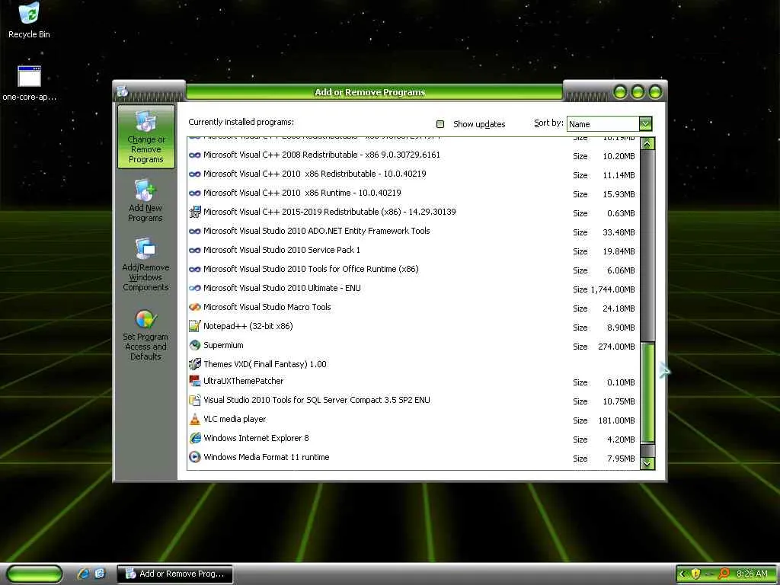
Task: Expand hidden tray icons arrow
Action: click(x=682, y=574)
